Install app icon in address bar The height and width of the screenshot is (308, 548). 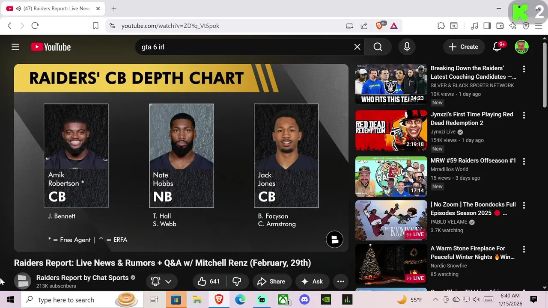click(x=350, y=26)
